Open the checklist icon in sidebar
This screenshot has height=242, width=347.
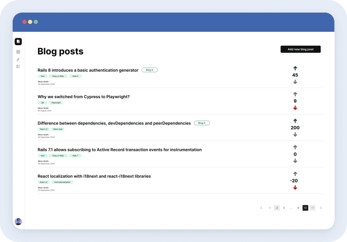point(18,66)
